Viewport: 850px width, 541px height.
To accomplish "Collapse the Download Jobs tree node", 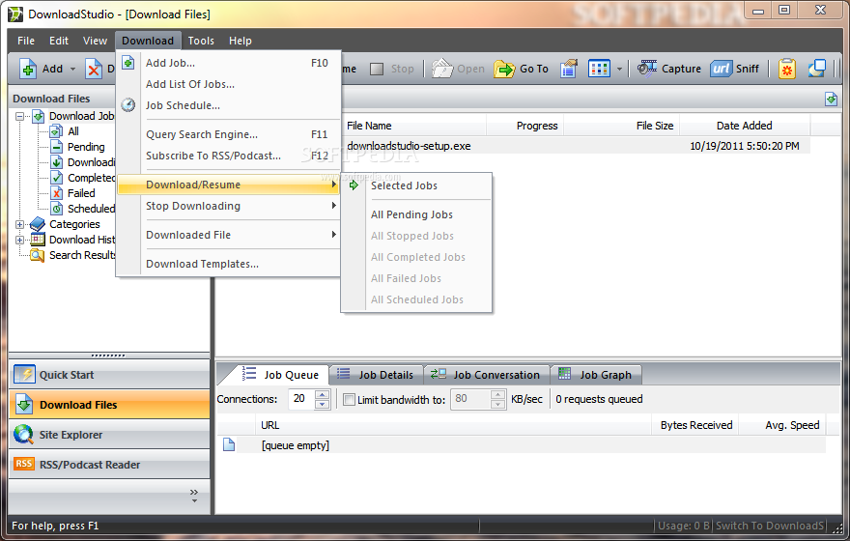I will point(20,116).
